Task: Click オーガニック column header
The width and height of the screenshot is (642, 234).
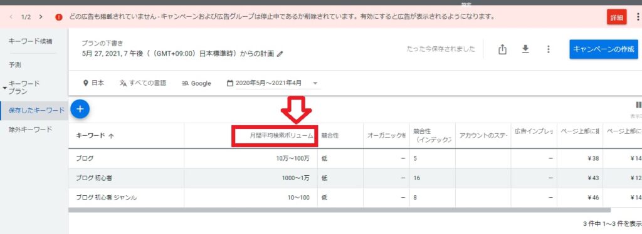Action: pos(386,136)
